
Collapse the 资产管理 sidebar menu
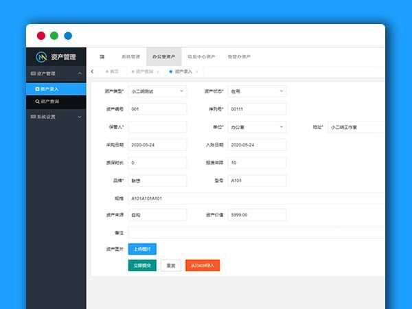[x=80, y=72]
